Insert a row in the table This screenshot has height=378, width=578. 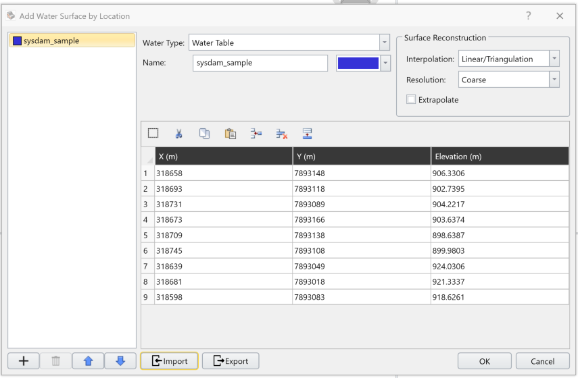[256, 134]
